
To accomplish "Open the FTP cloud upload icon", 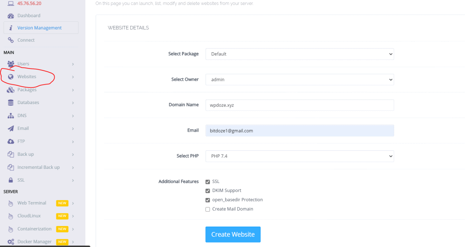I will click(x=11, y=142).
